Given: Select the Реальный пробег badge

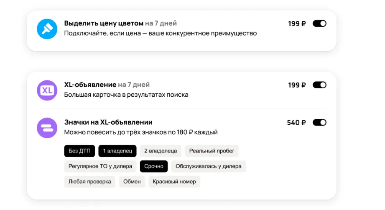Looking at the screenshot, I should tap(212, 151).
